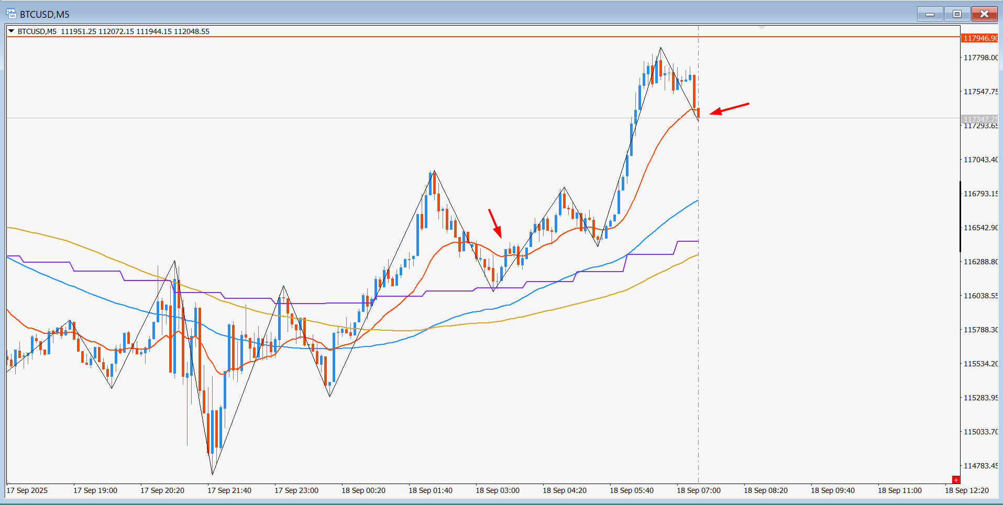Close the BTCUSD,M5 chart window
Viewport: 1003px width, 505px height.
coord(984,14)
